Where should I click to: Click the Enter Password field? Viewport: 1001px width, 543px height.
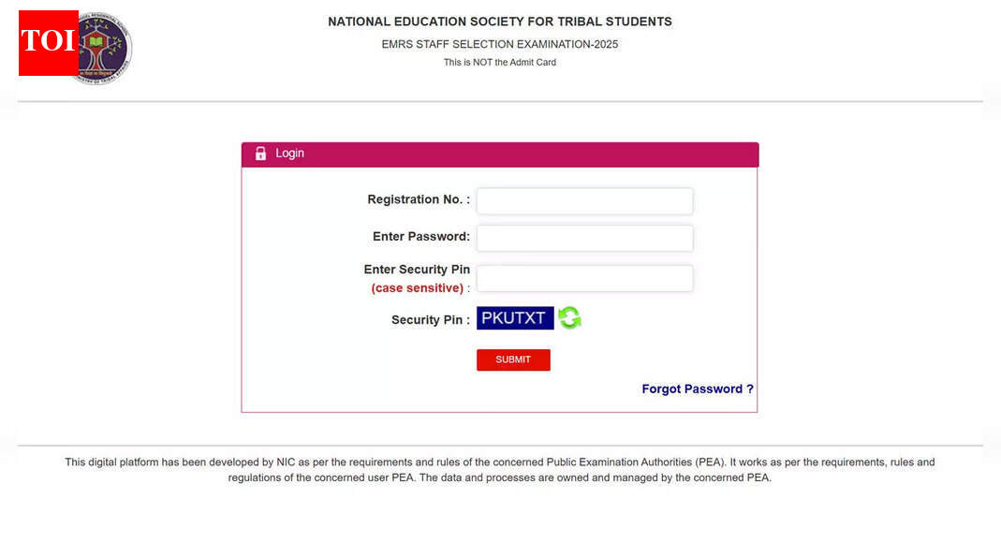pyautogui.click(x=583, y=237)
